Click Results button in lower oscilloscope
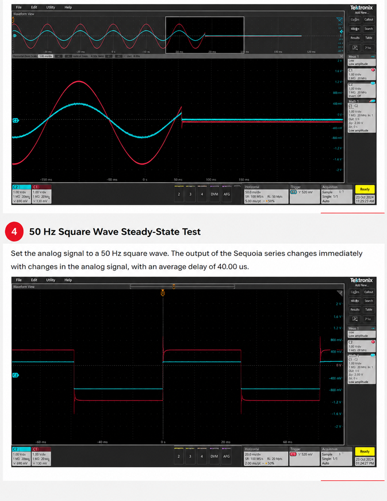387x501 pixels. point(355,309)
